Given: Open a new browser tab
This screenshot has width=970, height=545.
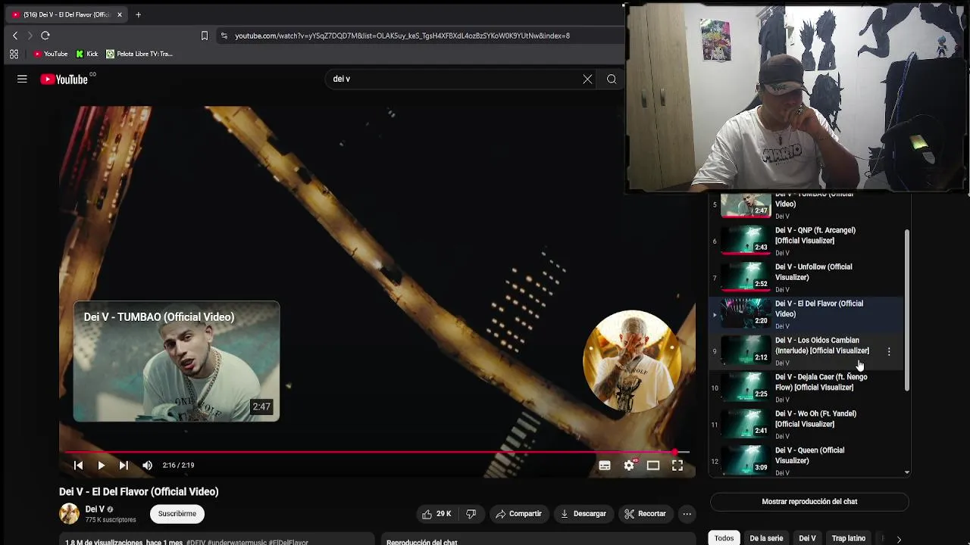Looking at the screenshot, I should click(x=138, y=14).
